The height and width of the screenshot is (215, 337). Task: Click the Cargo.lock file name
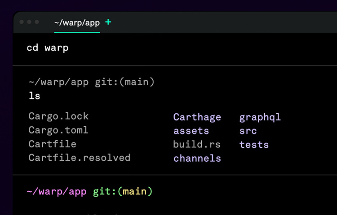click(58, 117)
